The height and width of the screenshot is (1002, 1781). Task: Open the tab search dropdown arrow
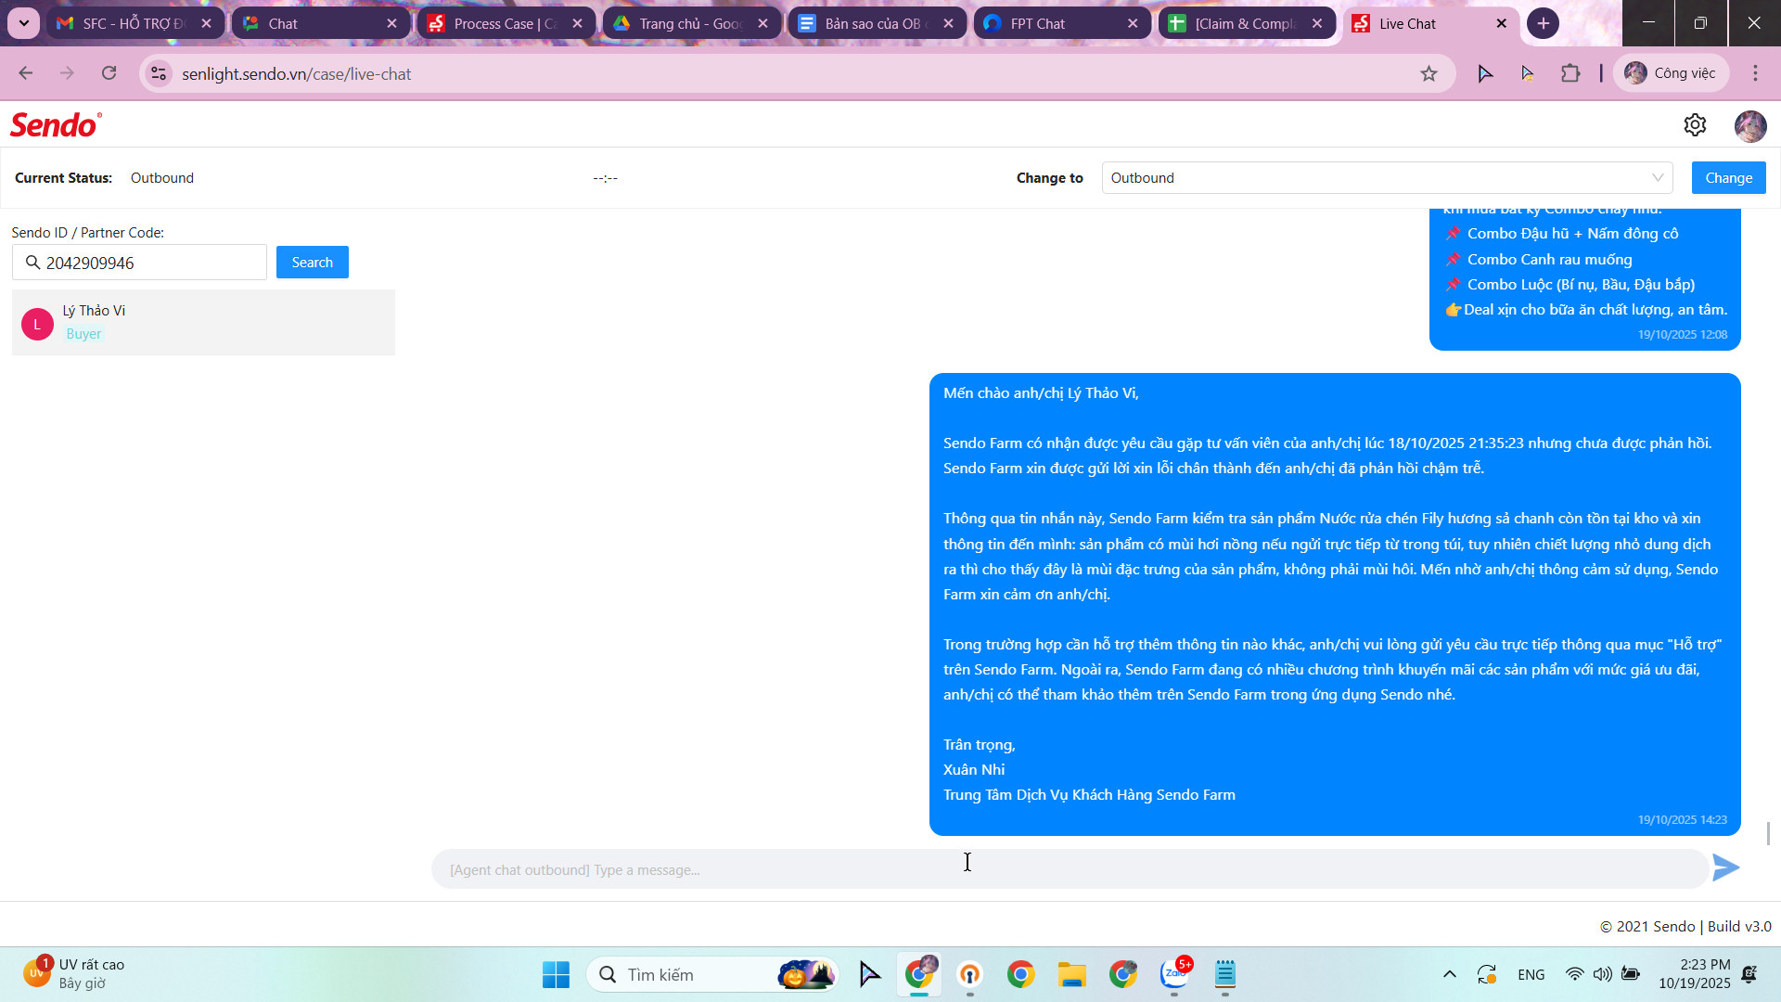click(24, 23)
